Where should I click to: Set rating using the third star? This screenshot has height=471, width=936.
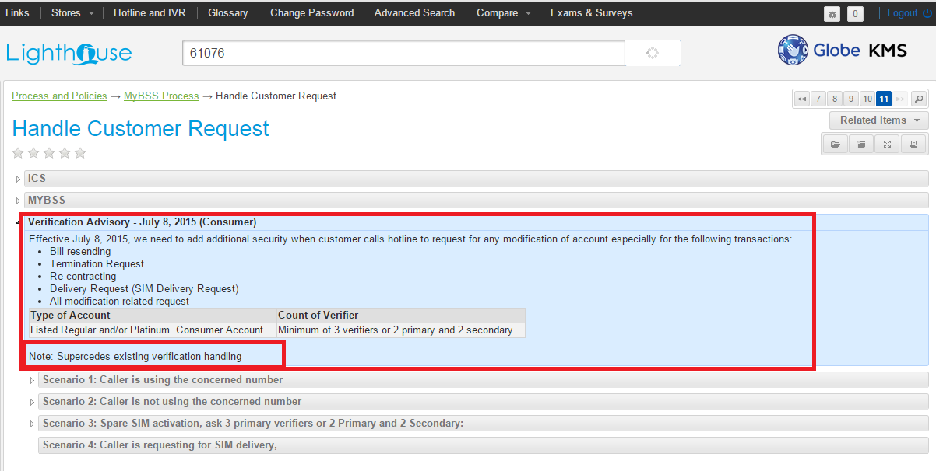pos(49,153)
